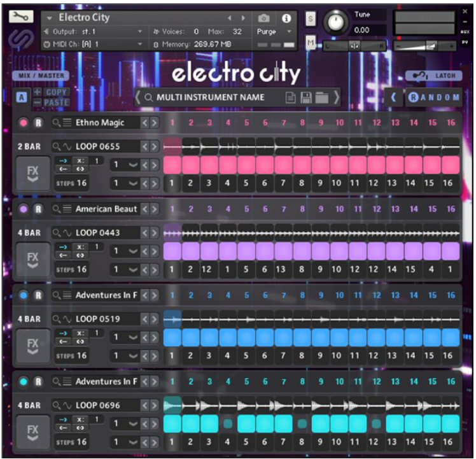Viewport: 476px width, 459px height.
Task: Open the Output st. 1 dropdown
Action: tap(139, 32)
